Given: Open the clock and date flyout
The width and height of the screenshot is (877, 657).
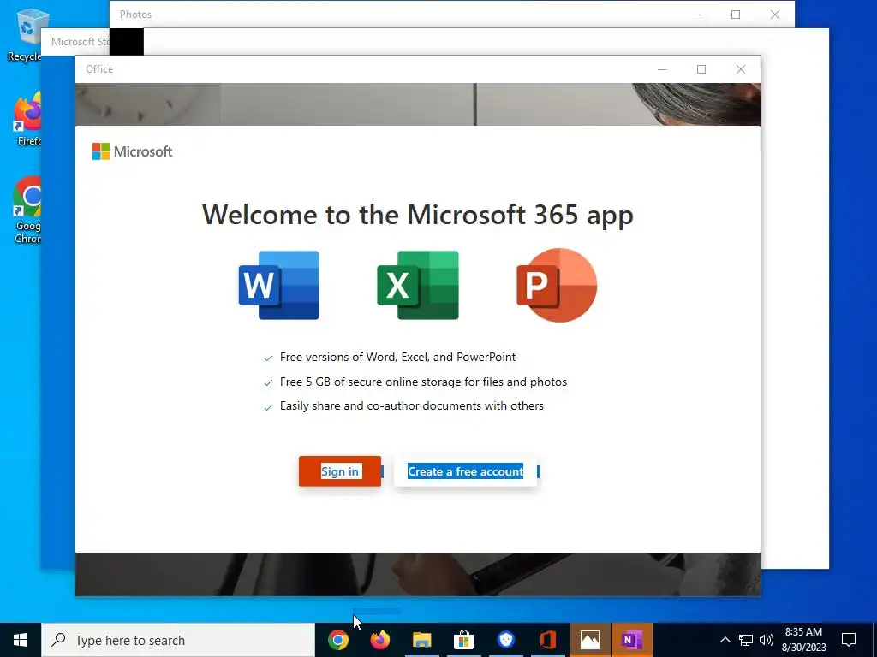Looking at the screenshot, I should (803, 640).
